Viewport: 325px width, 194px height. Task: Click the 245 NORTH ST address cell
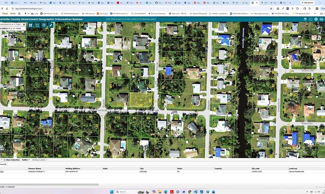[71, 172]
